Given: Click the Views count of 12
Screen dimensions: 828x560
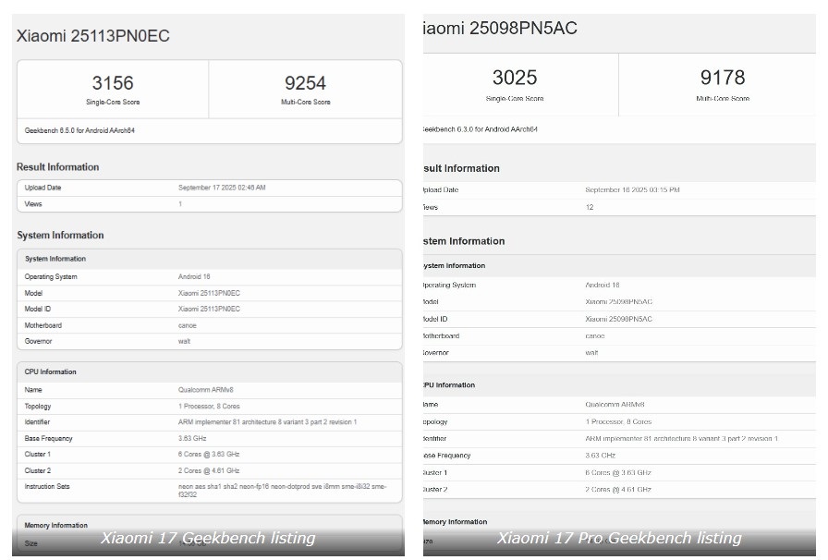Looking at the screenshot, I should click(590, 207).
